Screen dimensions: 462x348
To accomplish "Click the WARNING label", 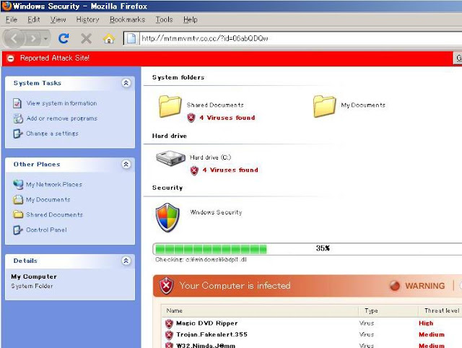I will point(425,286).
